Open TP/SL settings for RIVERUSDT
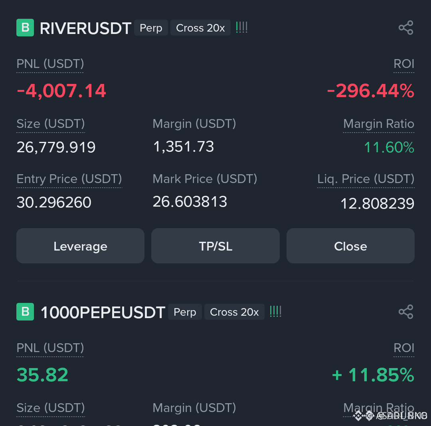Viewport: 431px width, 426px height. tap(215, 246)
